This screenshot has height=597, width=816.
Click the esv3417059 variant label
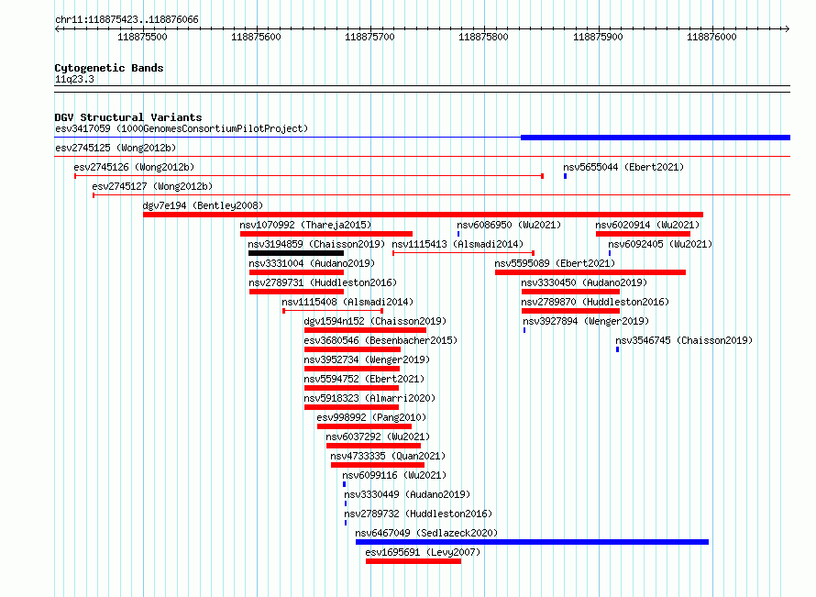(x=182, y=128)
